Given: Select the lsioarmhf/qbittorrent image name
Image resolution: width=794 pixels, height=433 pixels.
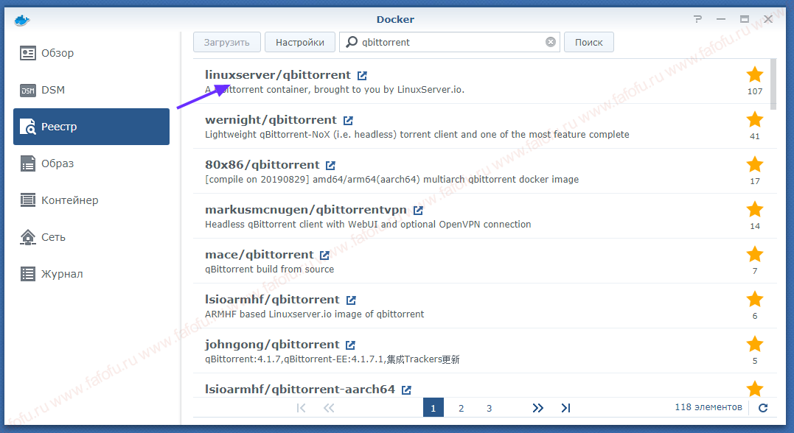Looking at the screenshot, I should (273, 300).
